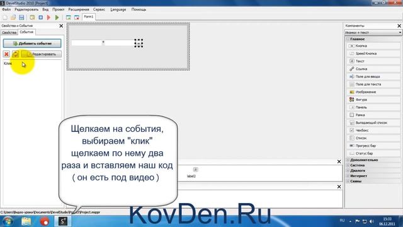This screenshot has width=403, height=227.
Task: Click the yellow change event icon
Action: click(15, 54)
